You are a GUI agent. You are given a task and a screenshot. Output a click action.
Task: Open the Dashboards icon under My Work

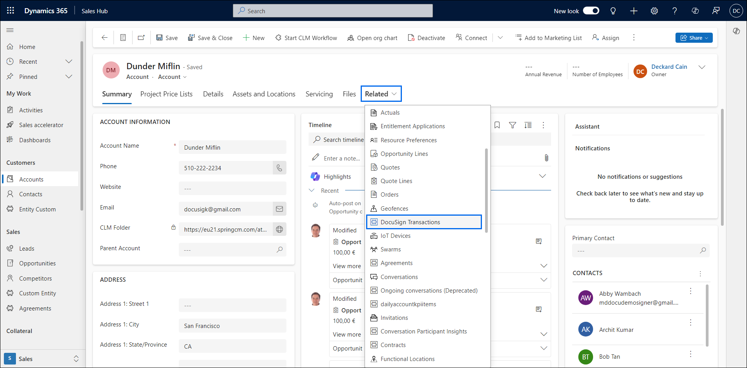point(10,140)
